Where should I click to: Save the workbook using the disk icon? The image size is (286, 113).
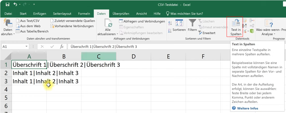point(7,5)
